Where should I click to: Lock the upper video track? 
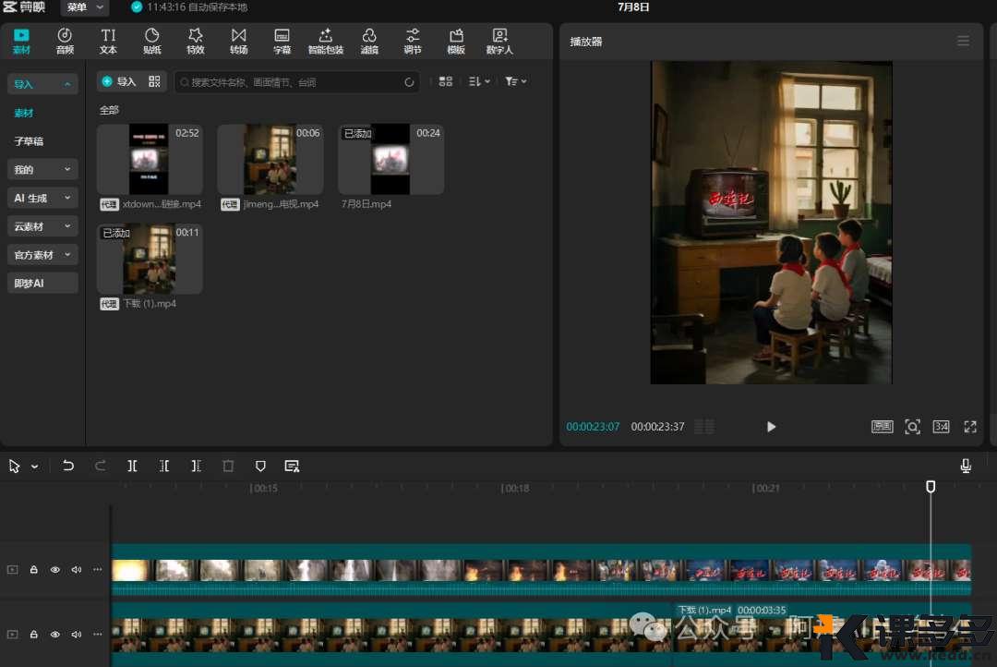coord(34,570)
